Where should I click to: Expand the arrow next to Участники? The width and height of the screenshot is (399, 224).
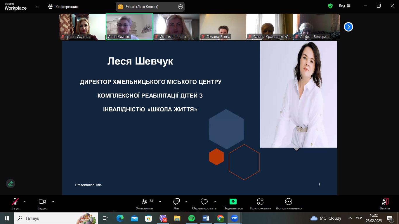[x=160, y=202]
